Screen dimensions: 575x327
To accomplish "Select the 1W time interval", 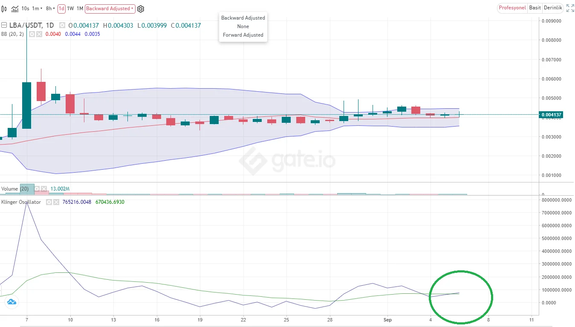I will tap(70, 9).
